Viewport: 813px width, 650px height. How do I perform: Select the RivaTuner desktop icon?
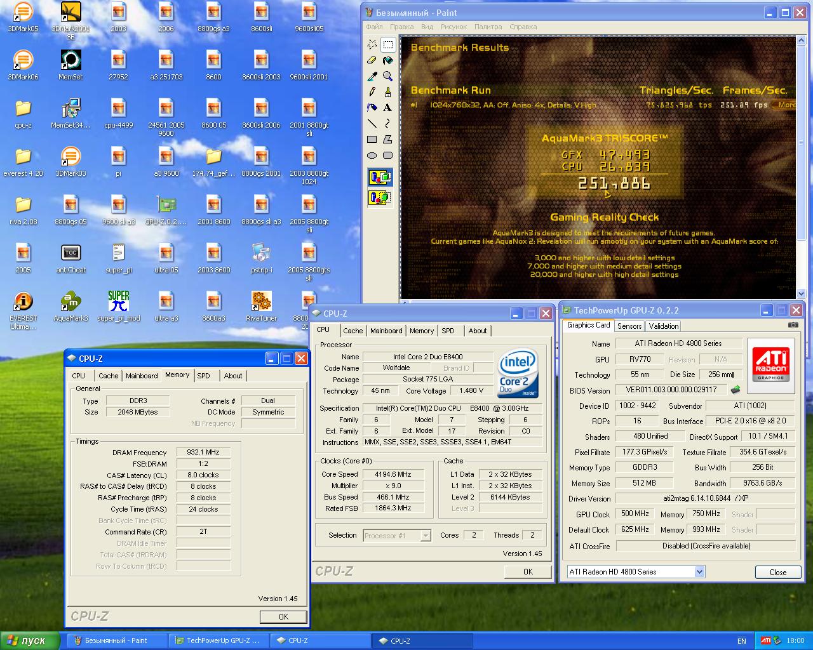click(261, 307)
